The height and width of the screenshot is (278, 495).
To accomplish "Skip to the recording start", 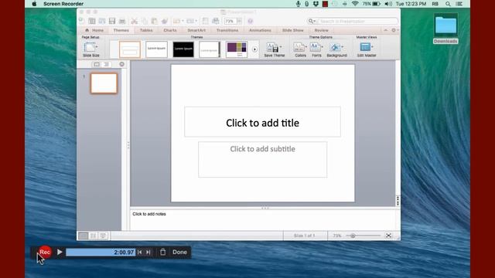I will [139, 253].
